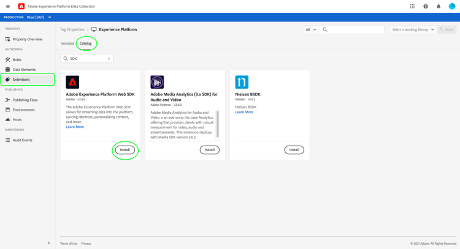Click the Experience Platform monitor icon
The image size is (460, 249).
pos(94,29)
